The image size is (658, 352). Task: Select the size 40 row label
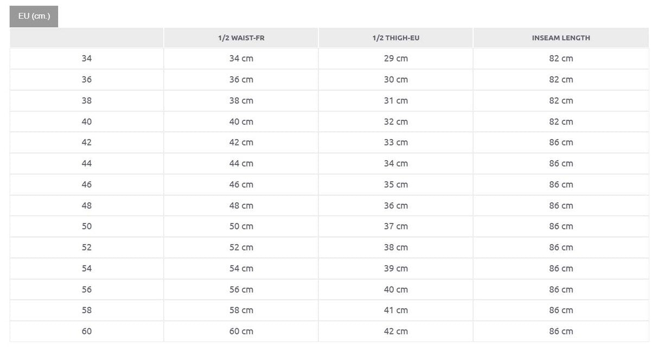click(87, 122)
